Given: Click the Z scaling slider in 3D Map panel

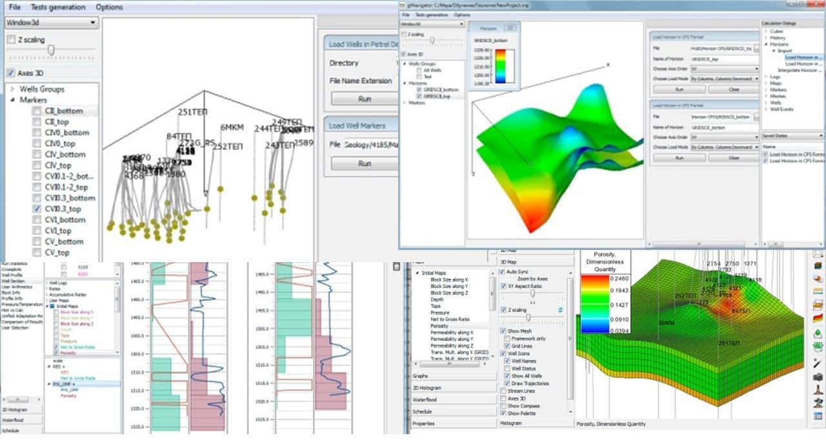Looking at the screenshot, I should pyautogui.click(x=529, y=318).
